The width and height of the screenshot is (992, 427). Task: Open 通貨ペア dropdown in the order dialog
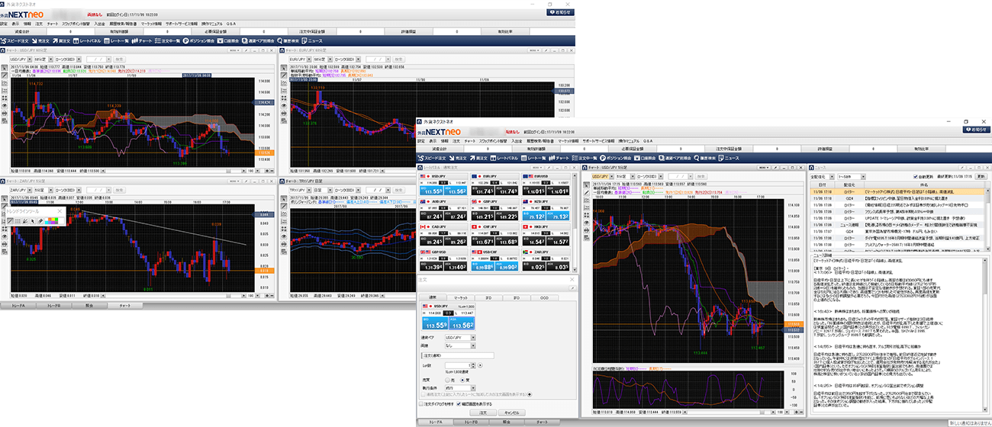pos(461,338)
